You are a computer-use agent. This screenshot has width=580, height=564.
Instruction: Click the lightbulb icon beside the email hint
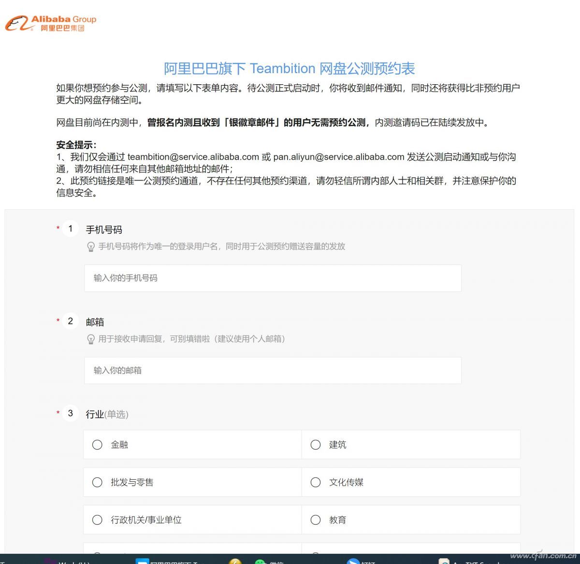[x=91, y=339]
